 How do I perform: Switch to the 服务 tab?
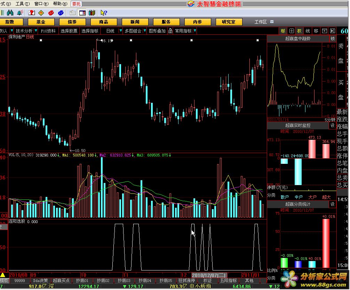point(166,22)
